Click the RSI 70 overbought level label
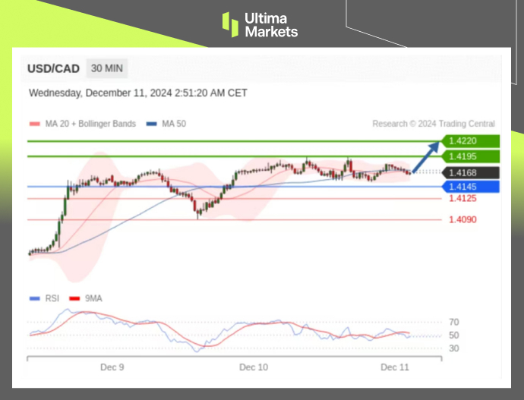The height and width of the screenshot is (400, 524). tap(453, 322)
